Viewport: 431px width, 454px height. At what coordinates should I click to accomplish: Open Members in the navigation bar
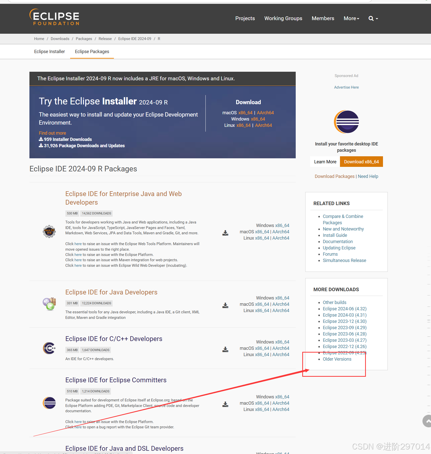click(x=323, y=18)
